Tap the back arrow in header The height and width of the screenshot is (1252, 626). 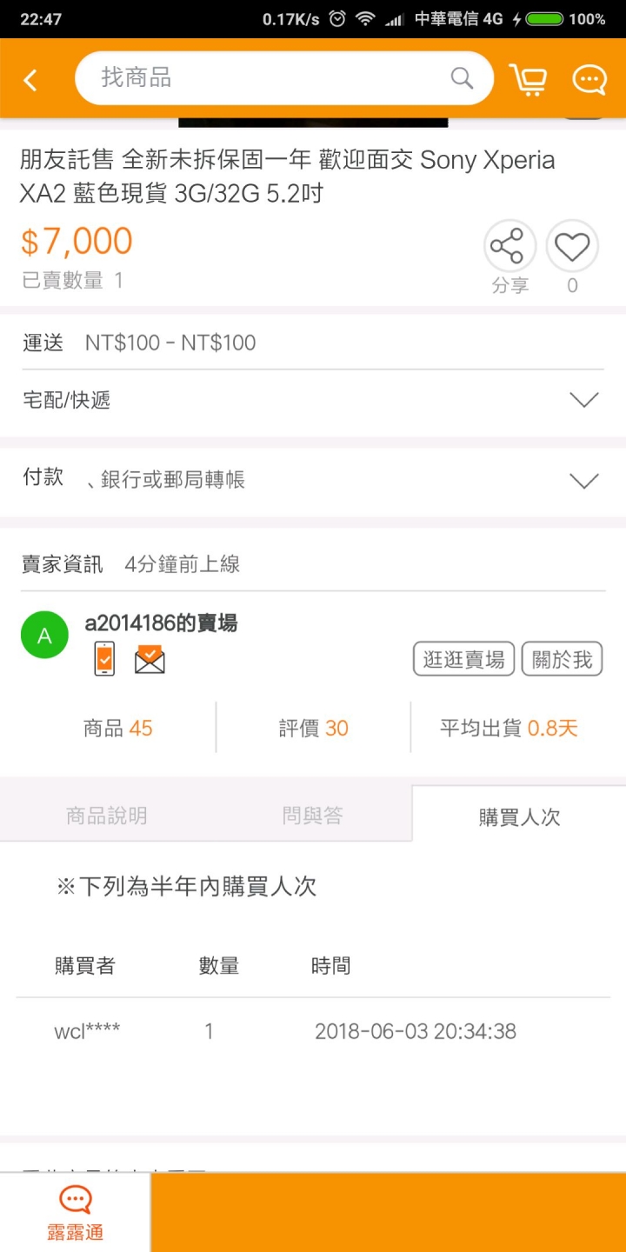[30, 80]
